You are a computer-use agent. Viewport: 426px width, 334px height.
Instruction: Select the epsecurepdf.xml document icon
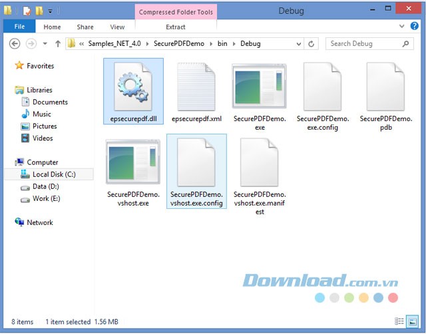196,86
